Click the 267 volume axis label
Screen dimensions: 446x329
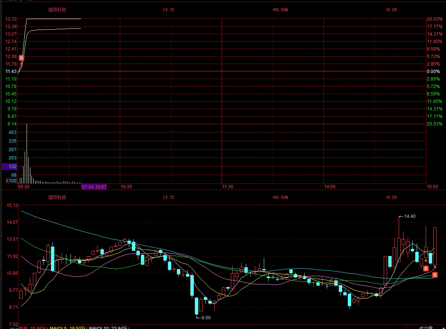click(x=12, y=149)
